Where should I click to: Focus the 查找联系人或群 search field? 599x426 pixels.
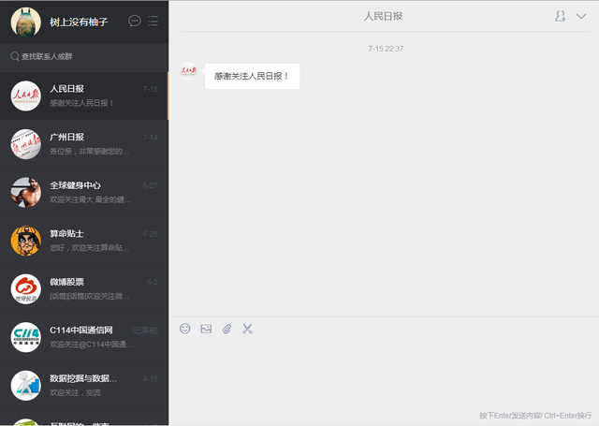(84, 56)
